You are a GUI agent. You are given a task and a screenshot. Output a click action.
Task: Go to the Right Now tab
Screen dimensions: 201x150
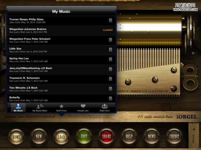[x=105, y=108]
